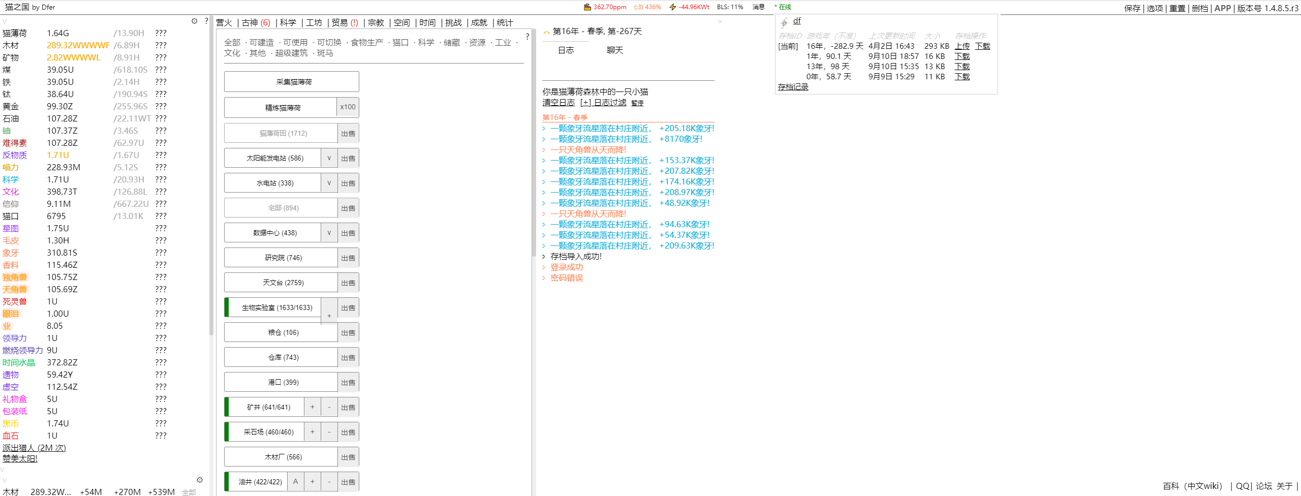The image size is (1301, 496).
Task: Collapse the resource list with top V
Action: [x=5, y=21]
